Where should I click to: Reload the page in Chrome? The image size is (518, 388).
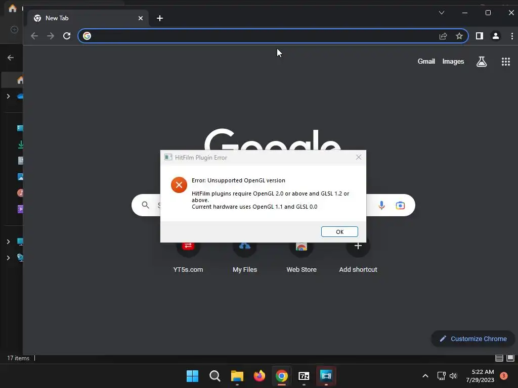click(x=67, y=36)
